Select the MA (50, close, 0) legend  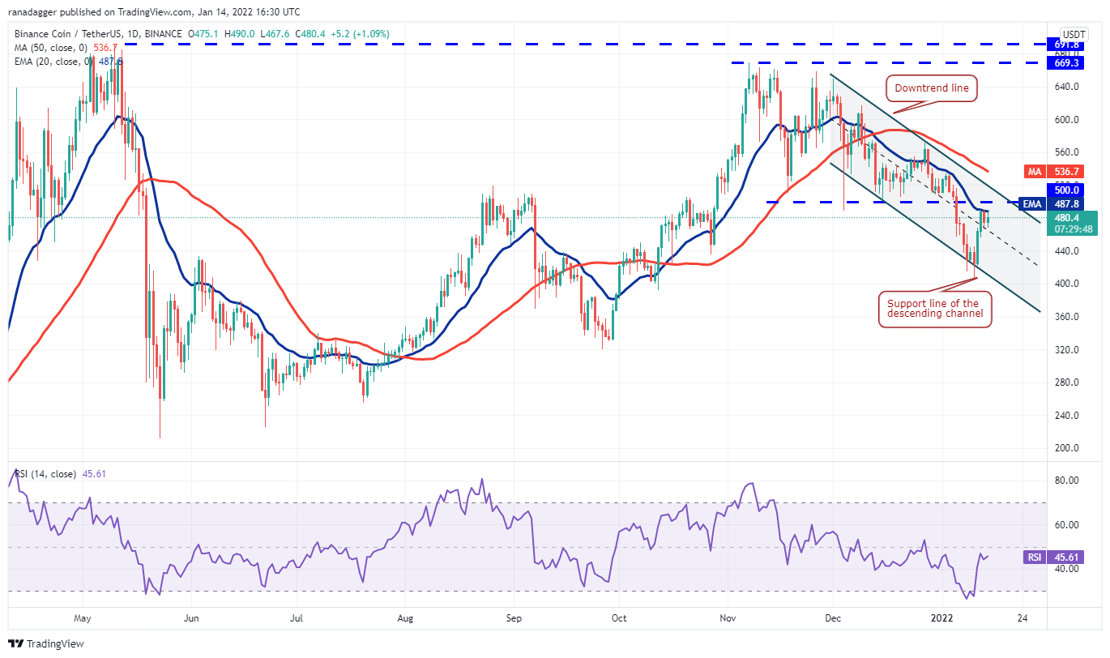coord(55,47)
